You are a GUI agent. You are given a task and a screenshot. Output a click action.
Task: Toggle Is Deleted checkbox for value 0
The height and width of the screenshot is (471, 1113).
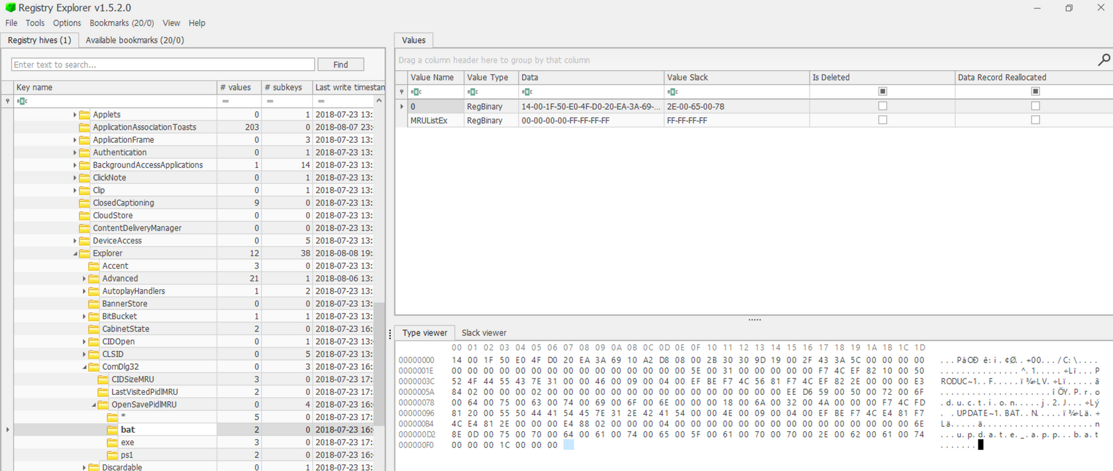tap(882, 106)
